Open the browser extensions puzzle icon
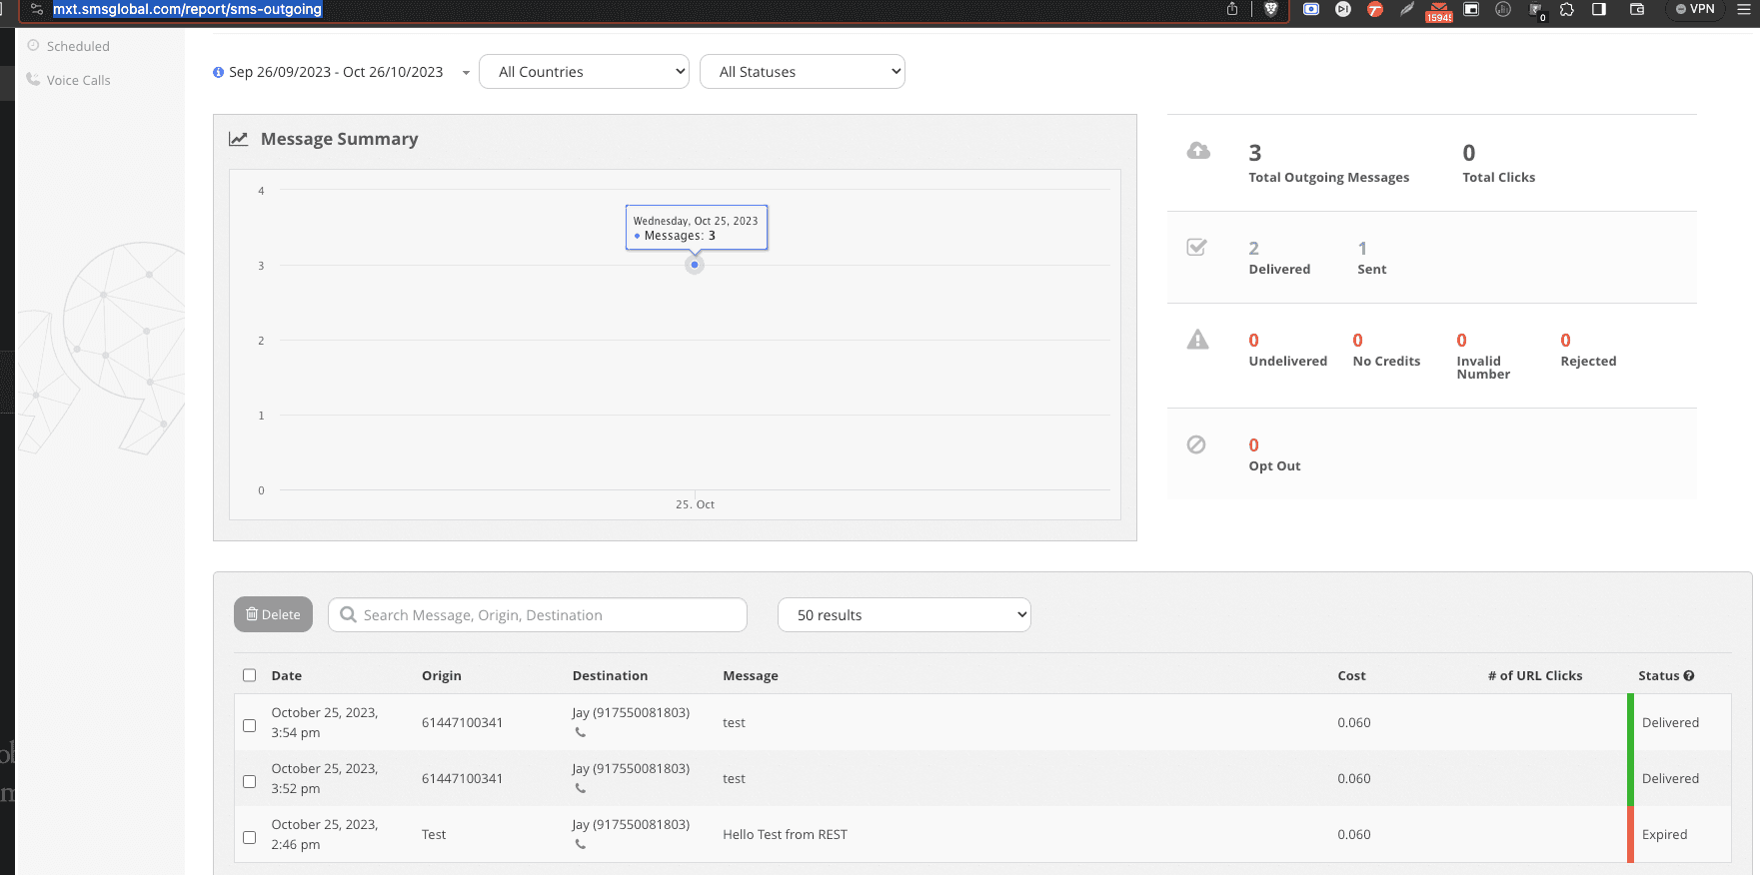1760x875 pixels. click(x=1567, y=9)
